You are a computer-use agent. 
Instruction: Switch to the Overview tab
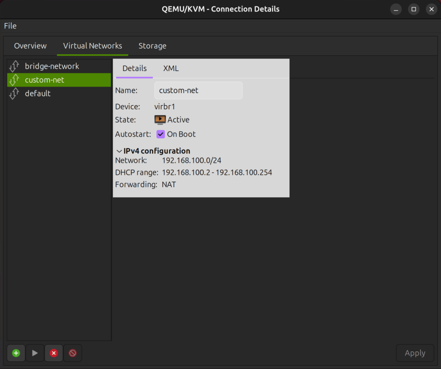pos(30,46)
